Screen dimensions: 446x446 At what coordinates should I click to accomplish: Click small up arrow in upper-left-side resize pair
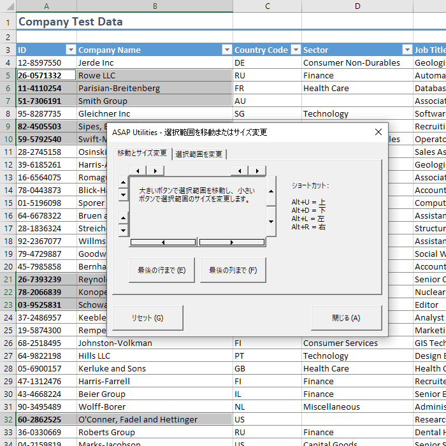click(x=123, y=182)
